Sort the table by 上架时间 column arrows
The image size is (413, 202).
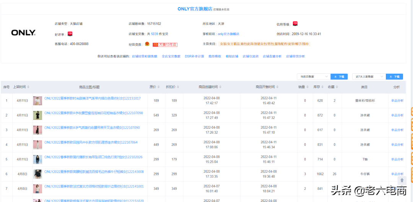tap(28, 87)
